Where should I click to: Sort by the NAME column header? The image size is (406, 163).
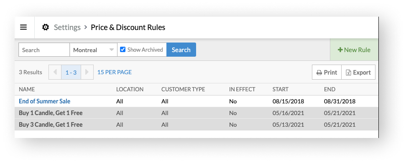coord(27,89)
